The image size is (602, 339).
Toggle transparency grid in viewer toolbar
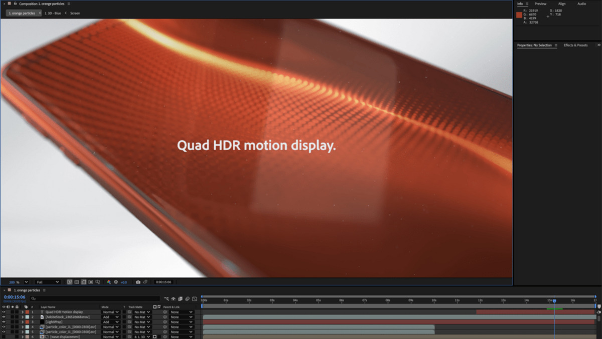[x=77, y=282]
